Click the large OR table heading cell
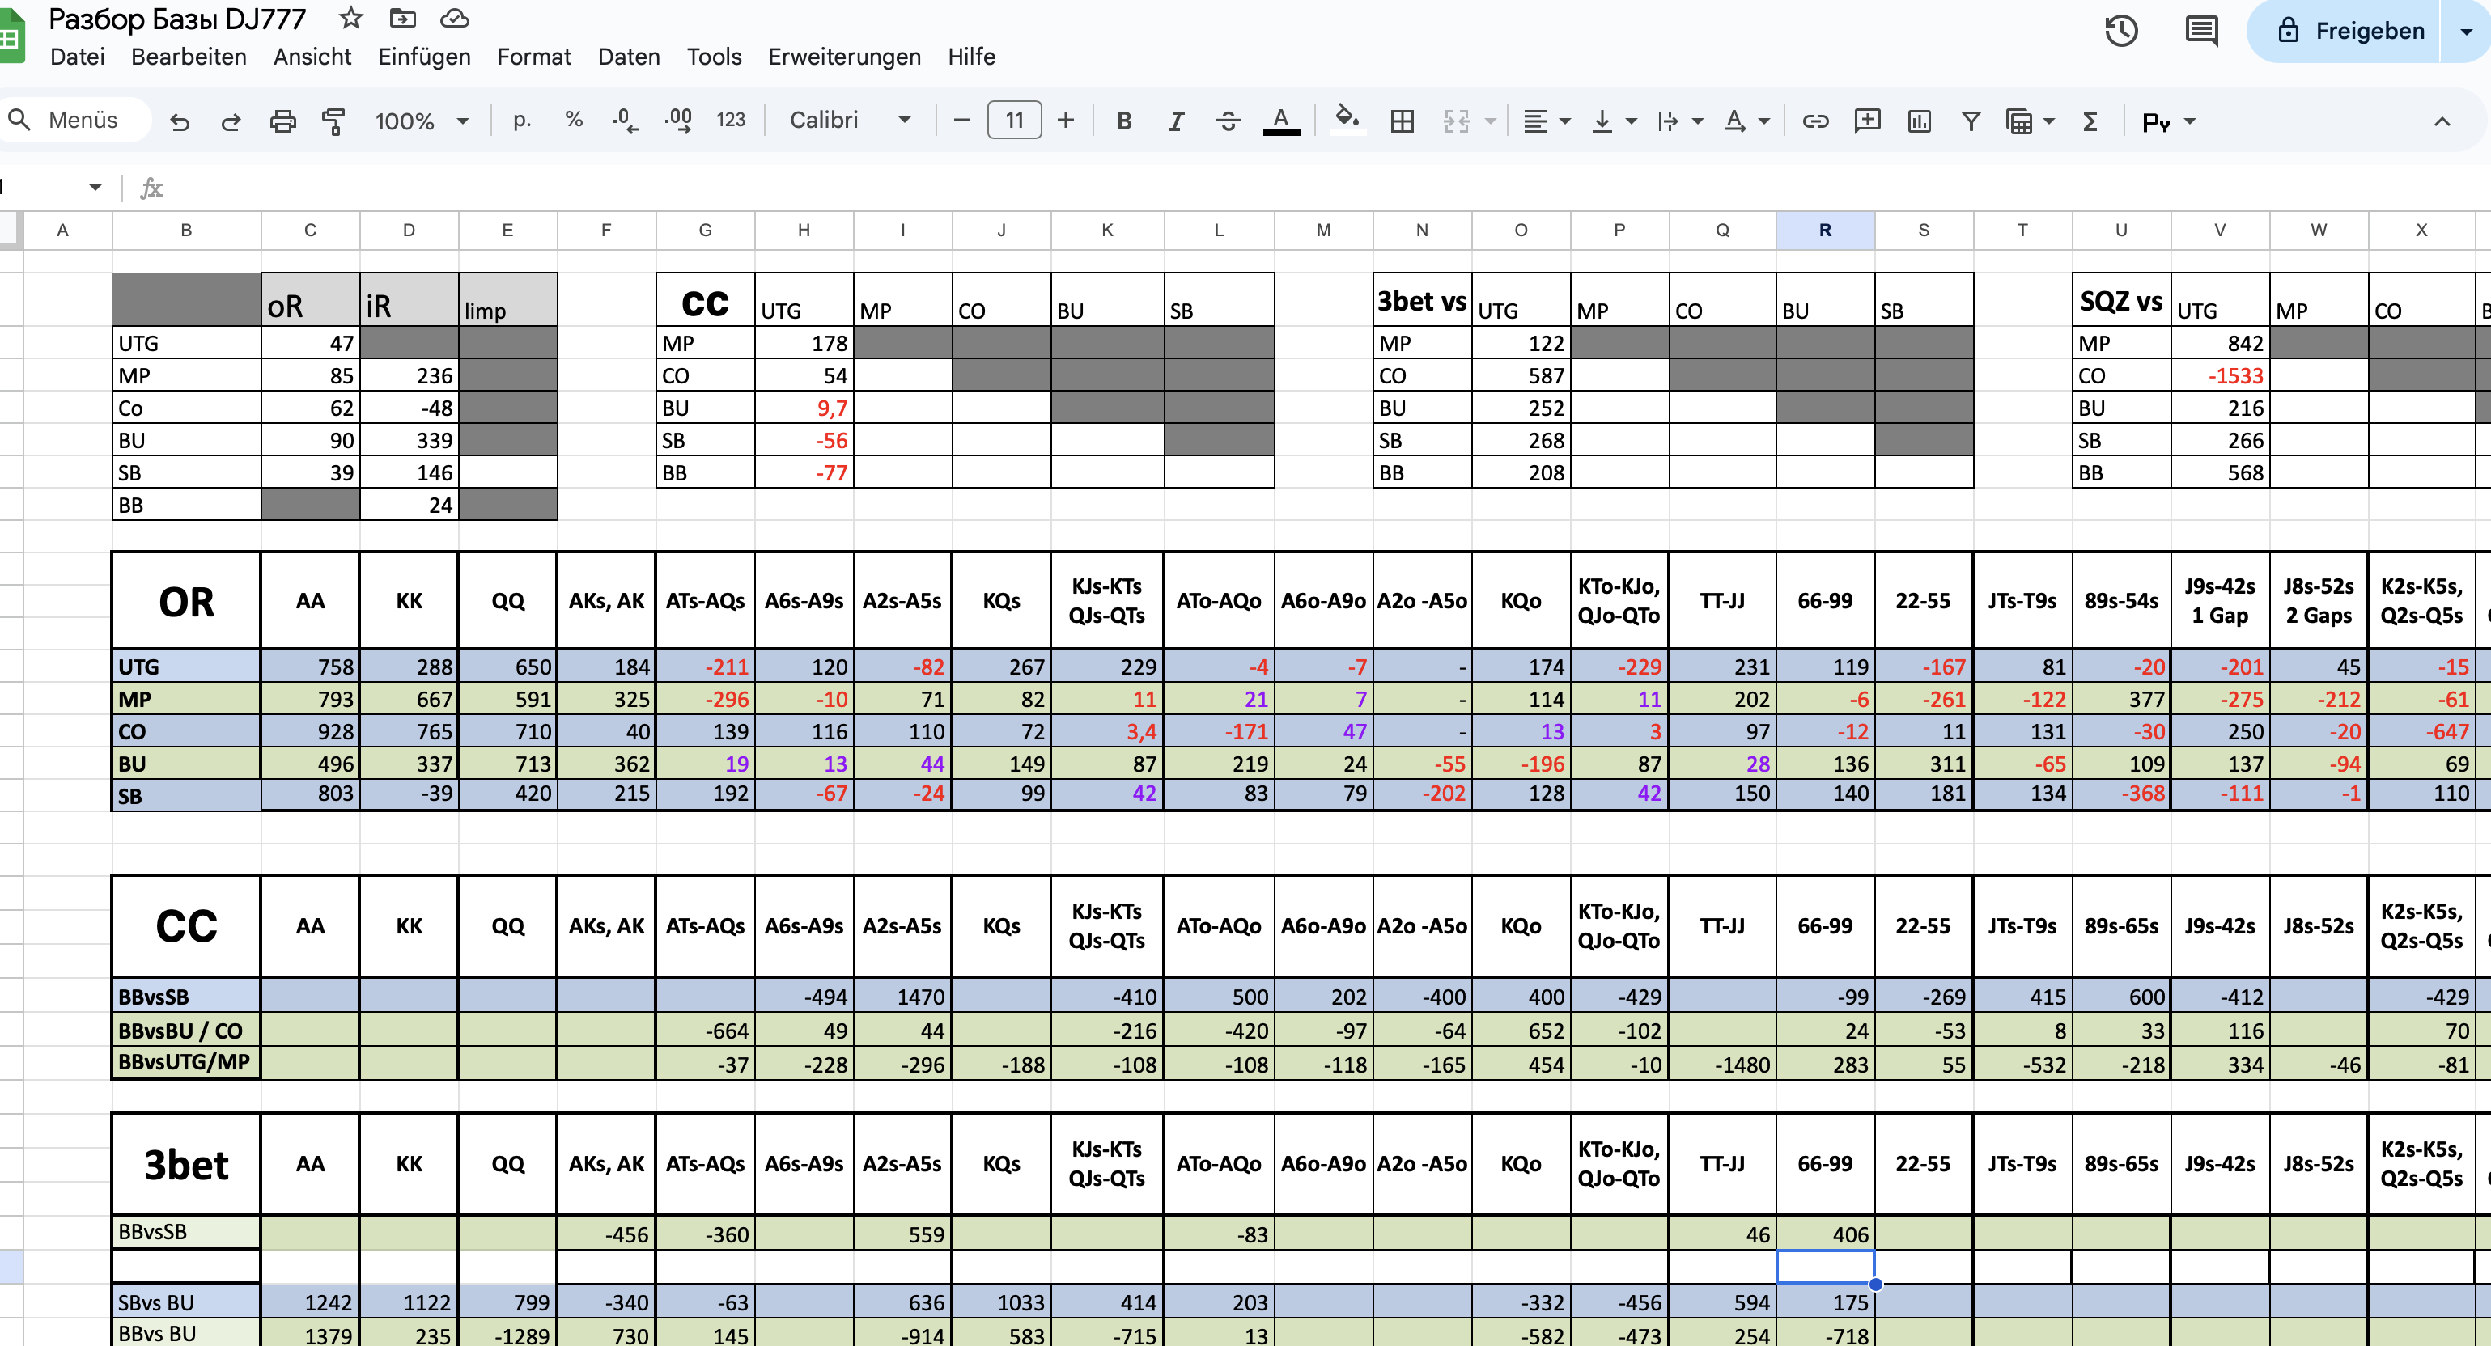This screenshot has height=1346, width=2491. click(185, 601)
